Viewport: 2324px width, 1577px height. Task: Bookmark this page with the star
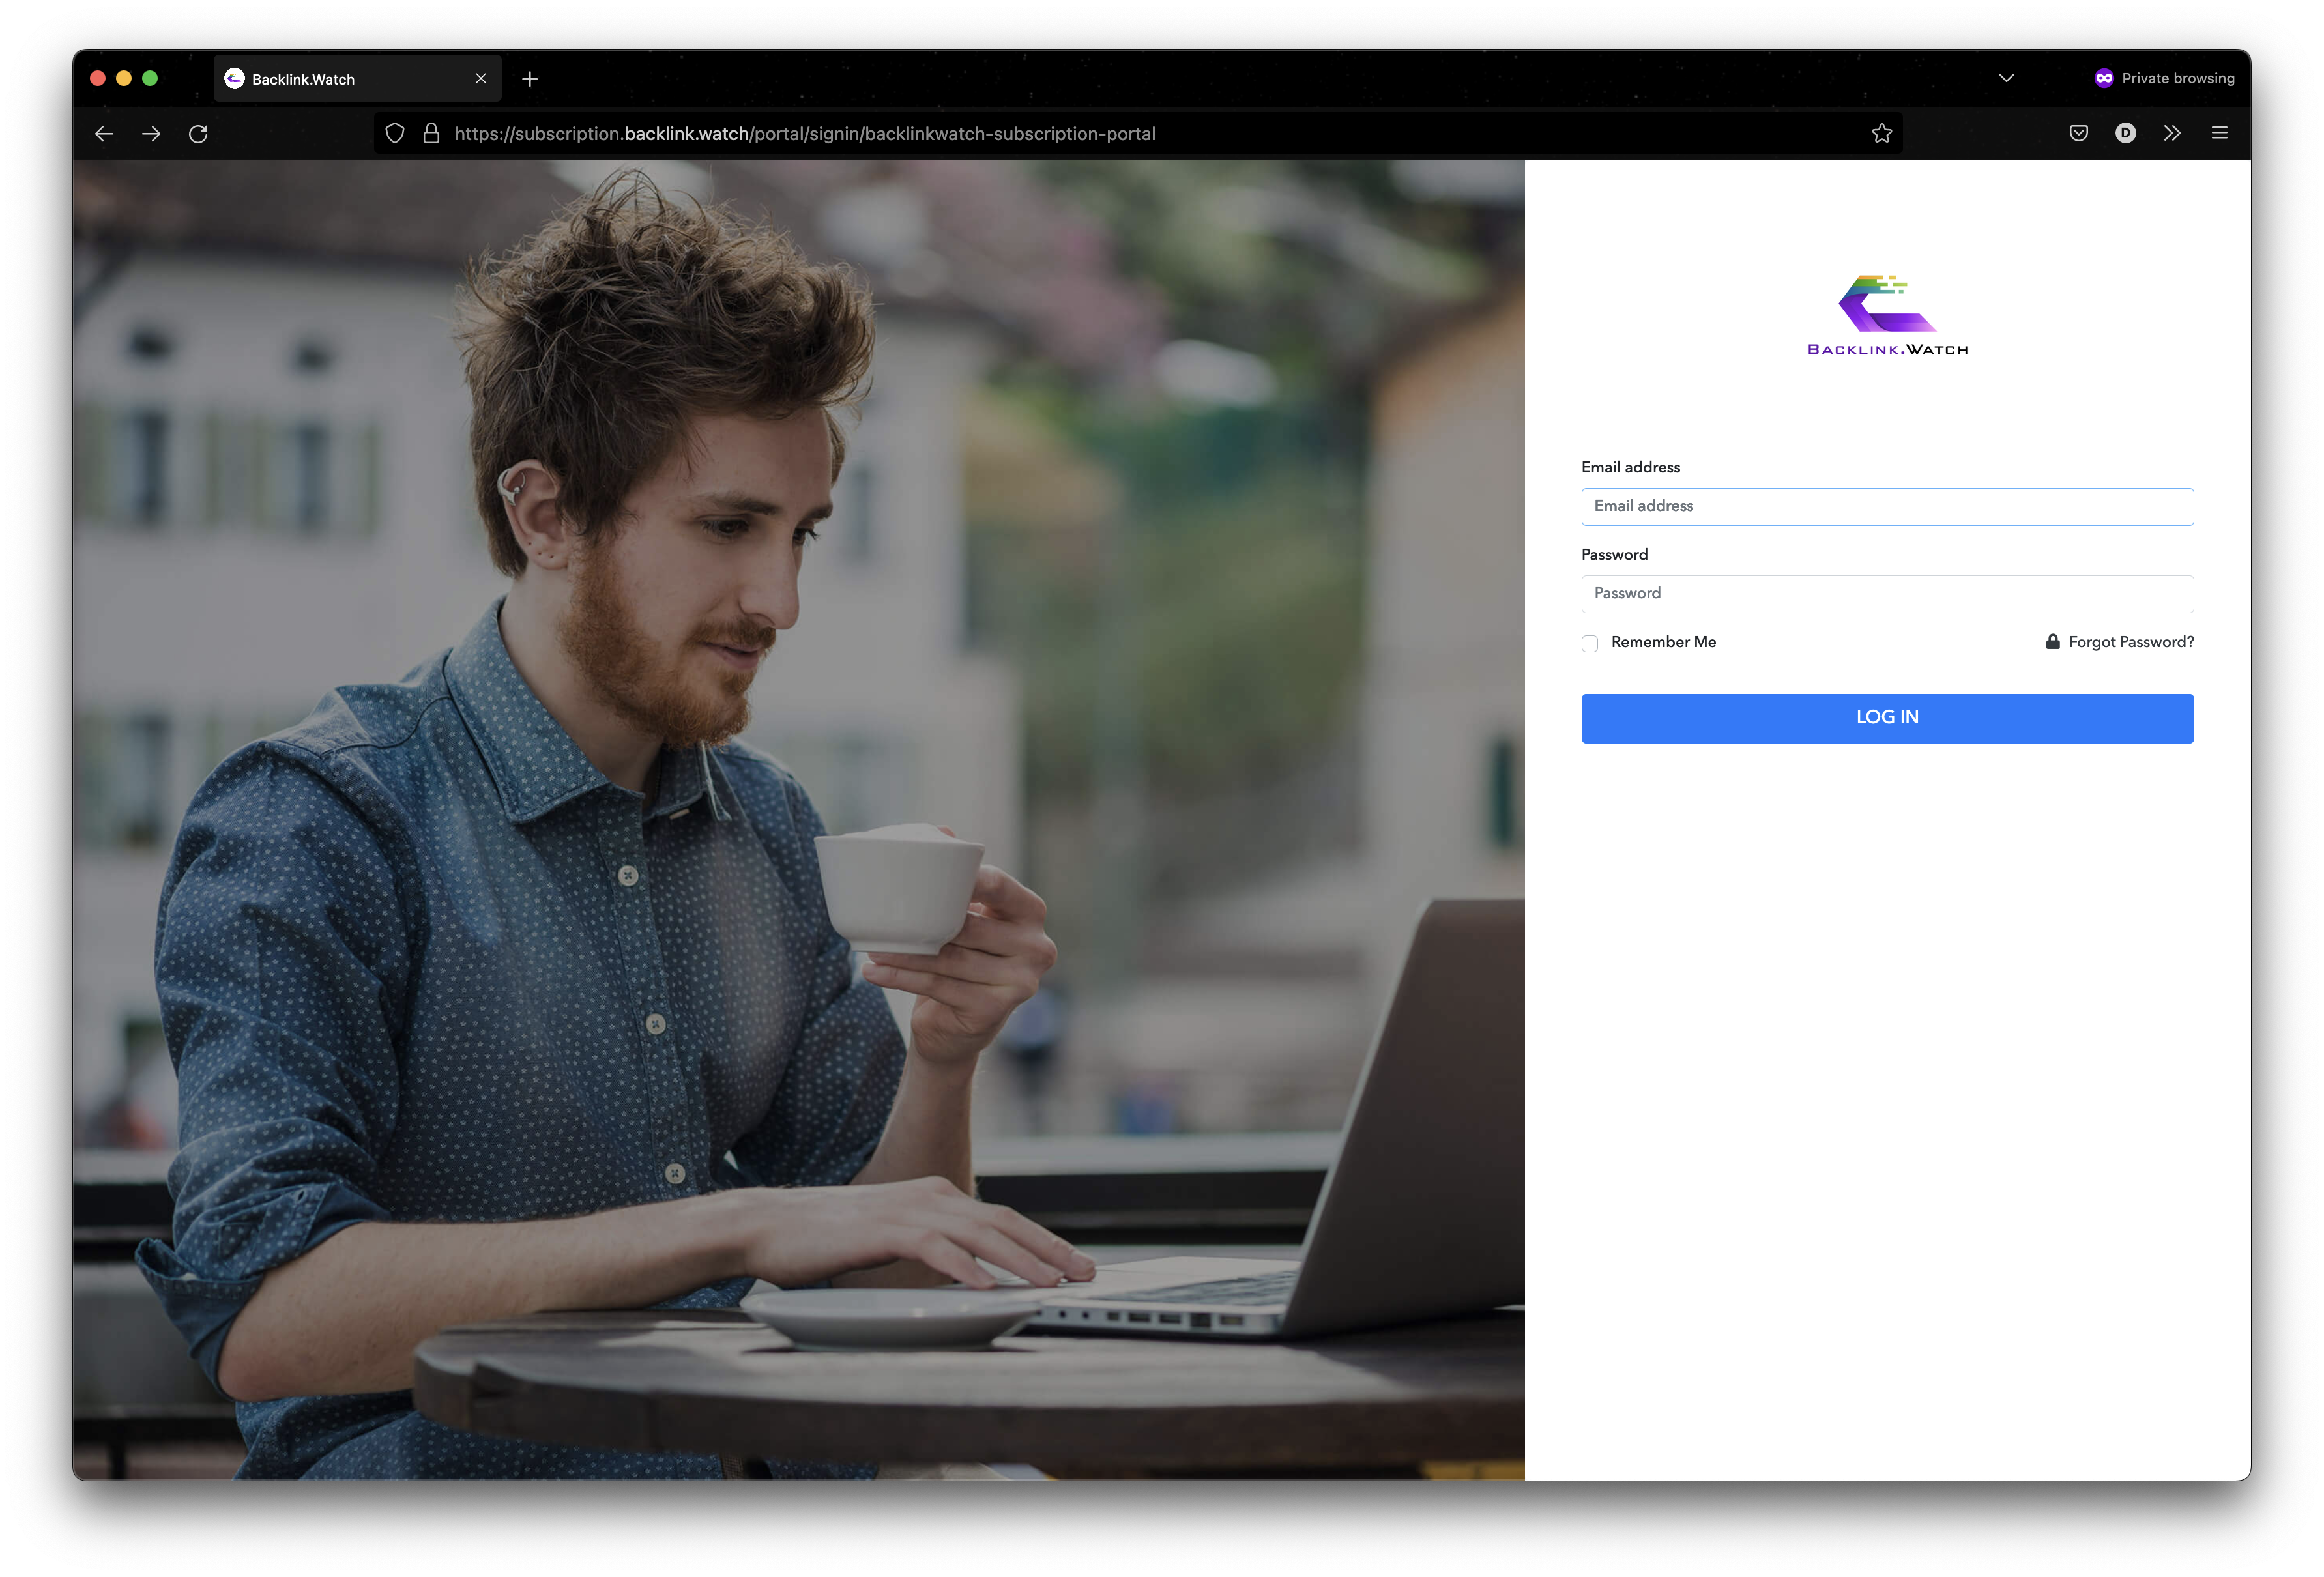(1881, 134)
